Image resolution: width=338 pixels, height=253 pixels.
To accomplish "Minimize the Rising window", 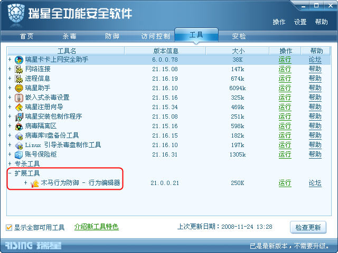I will click(303, 6).
